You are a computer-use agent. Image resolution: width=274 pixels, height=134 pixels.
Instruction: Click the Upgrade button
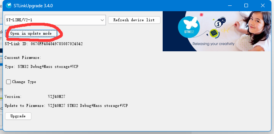click(18, 116)
